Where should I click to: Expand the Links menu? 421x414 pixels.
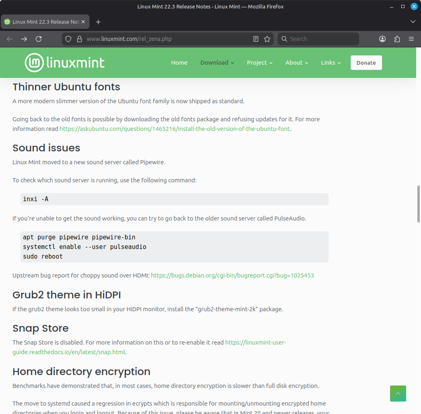pyautogui.click(x=331, y=63)
